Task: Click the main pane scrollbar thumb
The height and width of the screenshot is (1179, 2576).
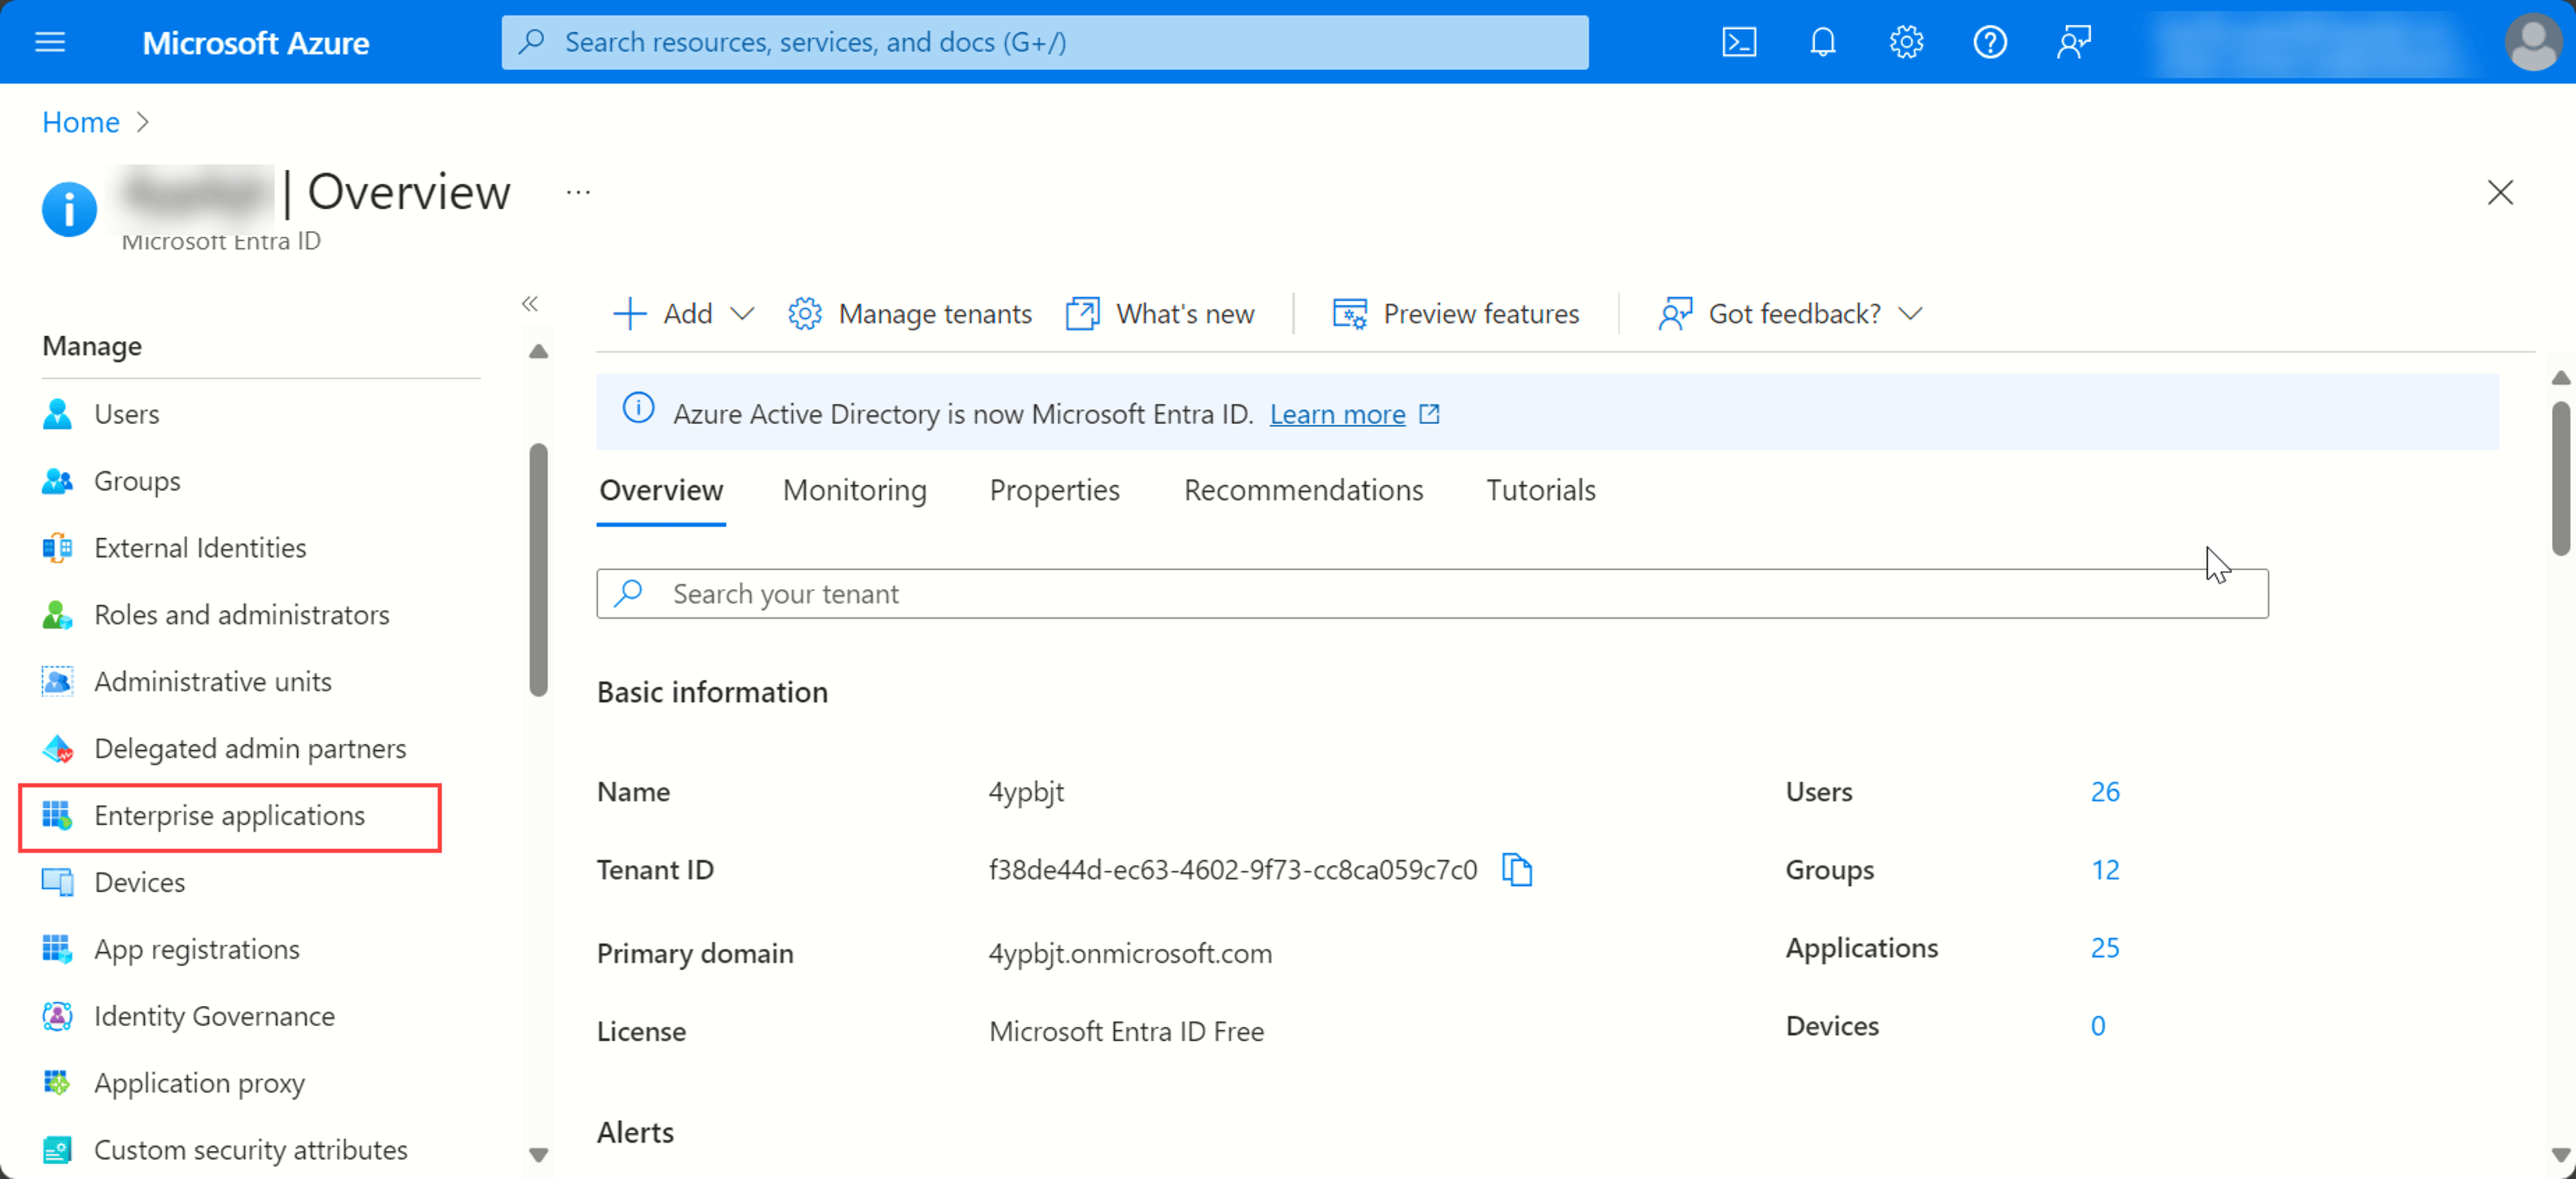Action: [2560, 478]
